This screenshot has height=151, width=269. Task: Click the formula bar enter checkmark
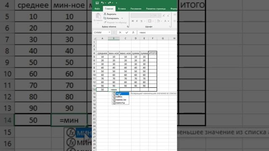pos(127,32)
